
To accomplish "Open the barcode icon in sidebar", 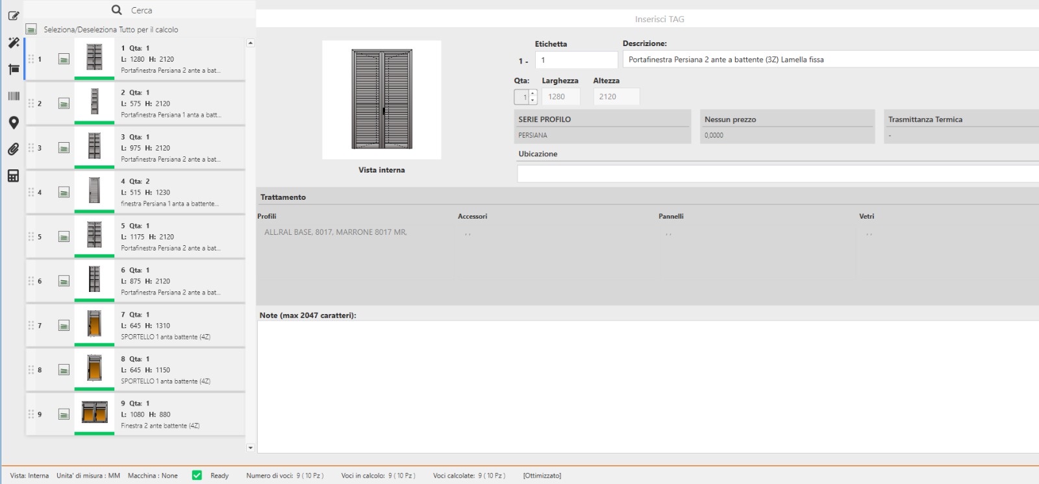I will [x=13, y=96].
